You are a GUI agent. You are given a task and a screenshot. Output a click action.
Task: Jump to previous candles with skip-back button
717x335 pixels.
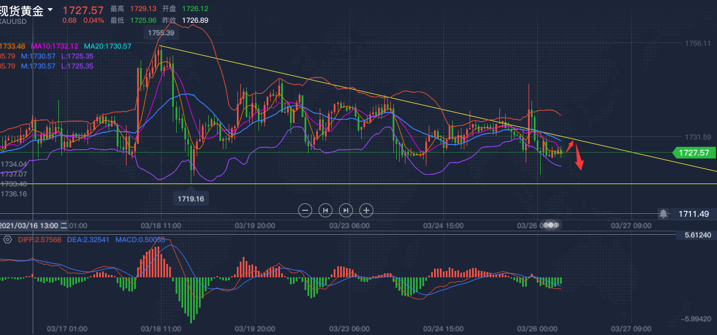[x=326, y=210]
